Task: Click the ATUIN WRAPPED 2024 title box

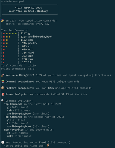Action: pos(30,10)
